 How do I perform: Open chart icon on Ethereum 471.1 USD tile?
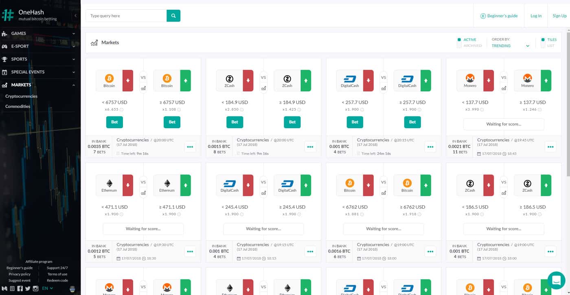point(143,192)
